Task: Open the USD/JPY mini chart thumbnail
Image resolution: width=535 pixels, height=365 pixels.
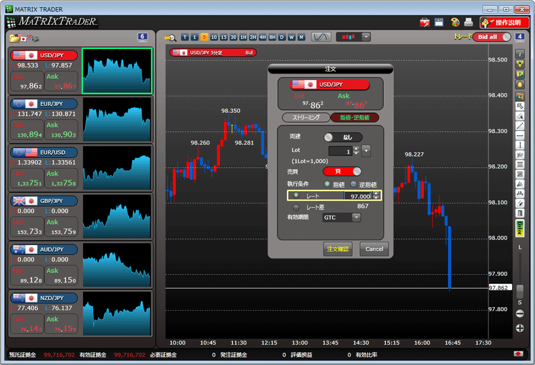Action: 117,70
